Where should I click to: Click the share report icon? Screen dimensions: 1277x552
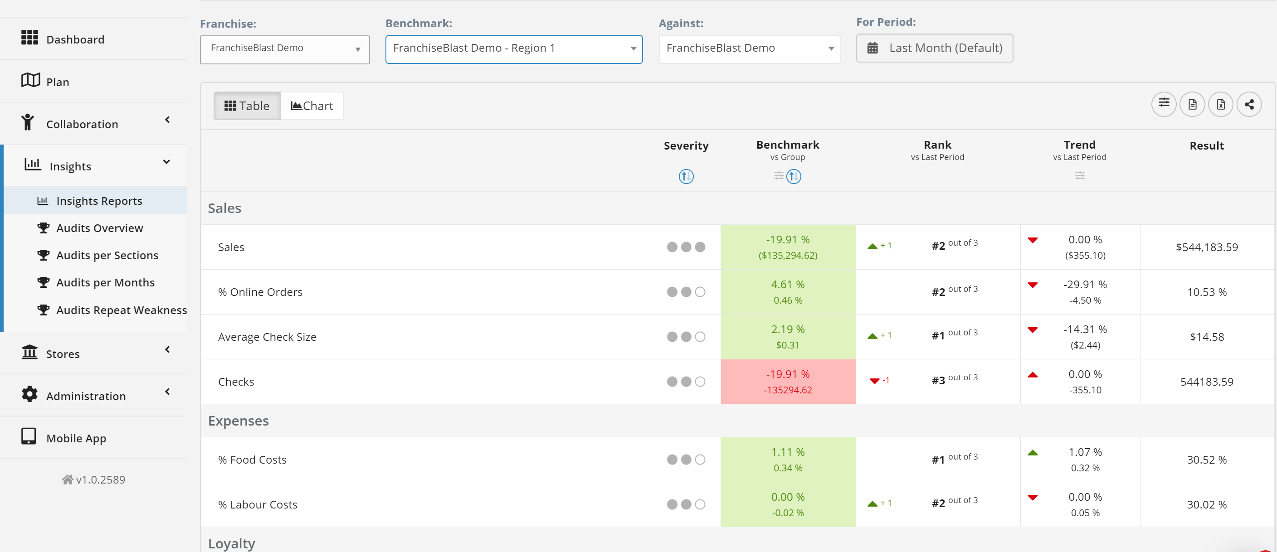[x=1248, y=104]
